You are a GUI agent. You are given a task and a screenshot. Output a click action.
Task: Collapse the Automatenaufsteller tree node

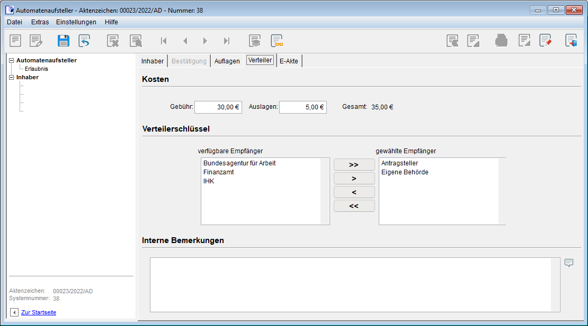click(x=12, y=60)
